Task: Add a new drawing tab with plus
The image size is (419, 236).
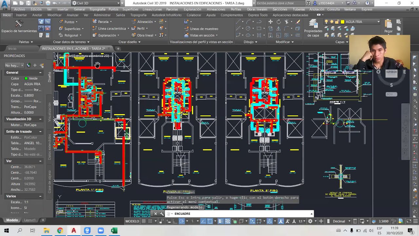Action: [118, 49]
